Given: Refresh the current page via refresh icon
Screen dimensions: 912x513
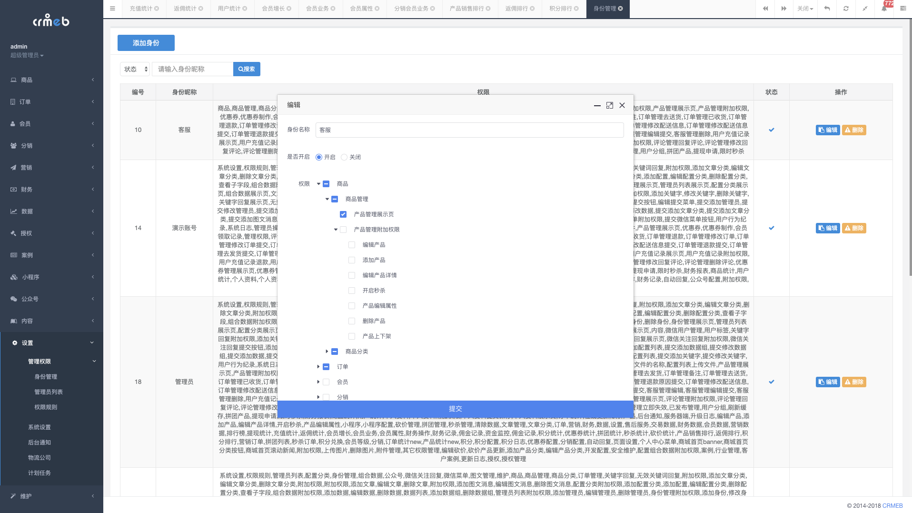Looking at the screenshot, I should [x=846, y=9].
